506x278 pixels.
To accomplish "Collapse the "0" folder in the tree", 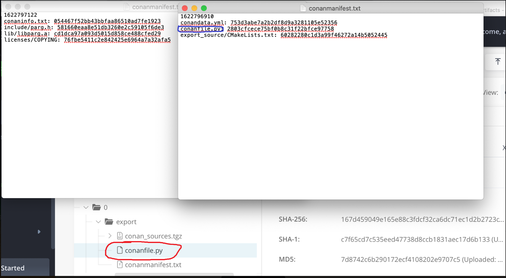I will [x=86, y=207].
